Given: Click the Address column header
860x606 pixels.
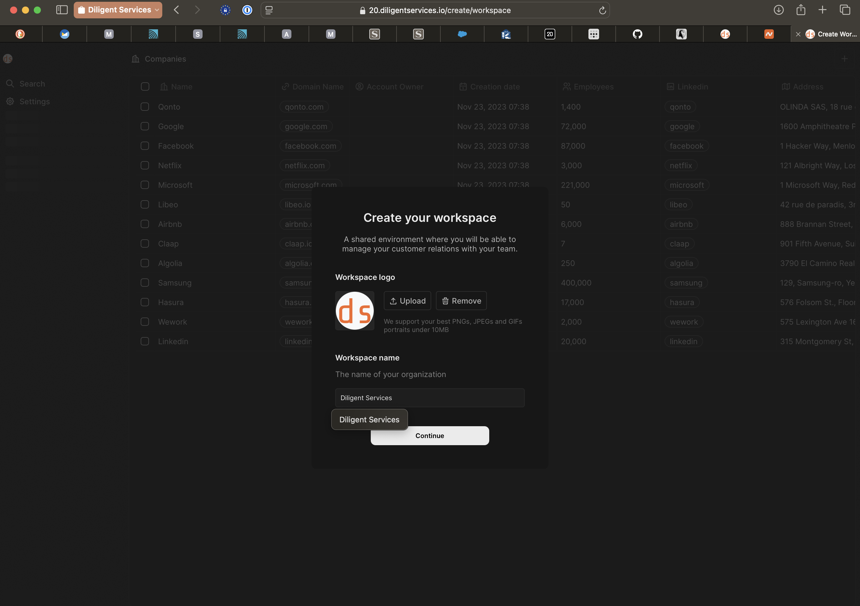Looking at the screenshot, I should (x=802, y=86).
